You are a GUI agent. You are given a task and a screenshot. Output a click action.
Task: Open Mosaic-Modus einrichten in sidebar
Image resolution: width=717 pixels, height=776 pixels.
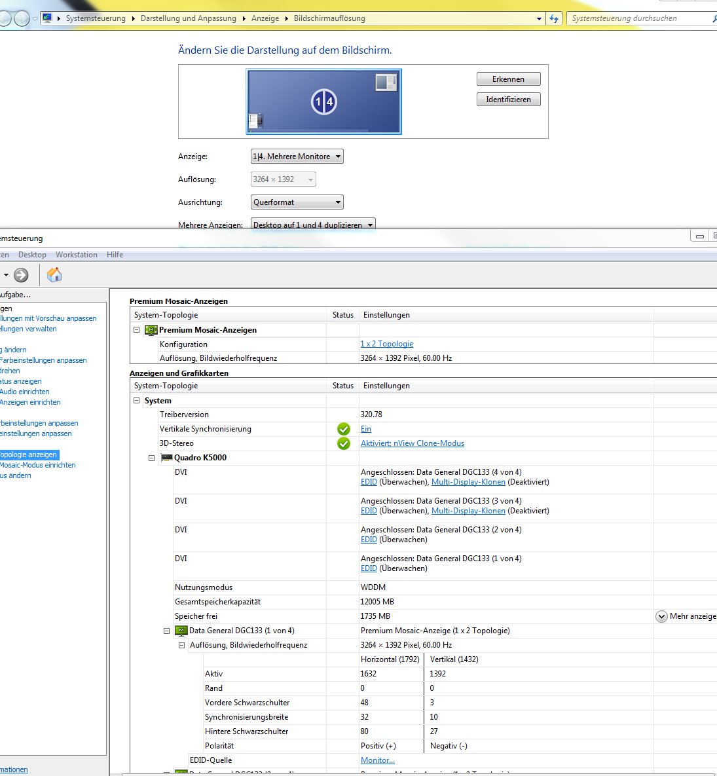[37, 465]
